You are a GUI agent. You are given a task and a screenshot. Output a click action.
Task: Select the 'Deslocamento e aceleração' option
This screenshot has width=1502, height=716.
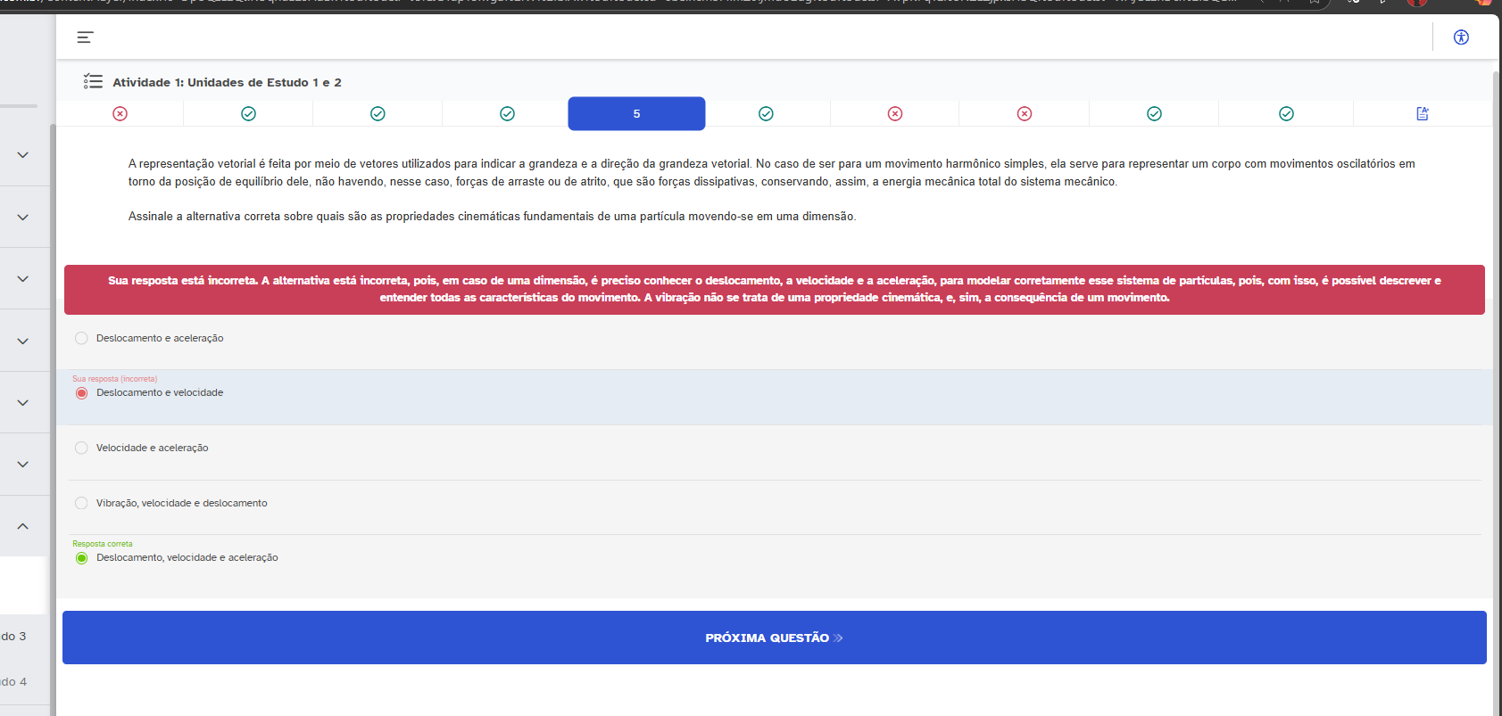coord(82,339)
